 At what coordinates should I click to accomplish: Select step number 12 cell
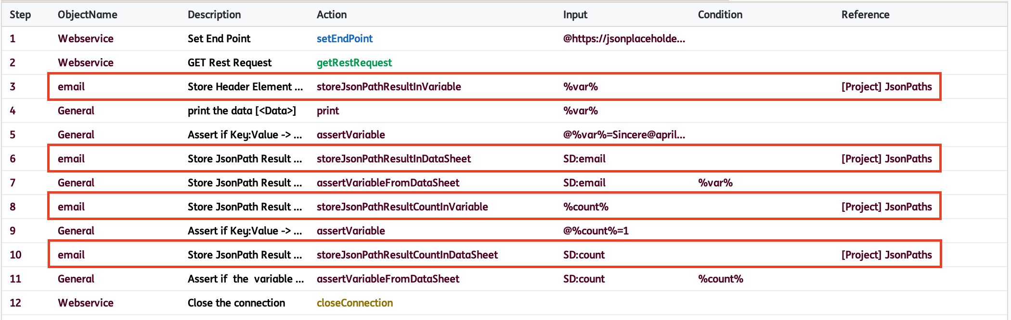(15, 303)
